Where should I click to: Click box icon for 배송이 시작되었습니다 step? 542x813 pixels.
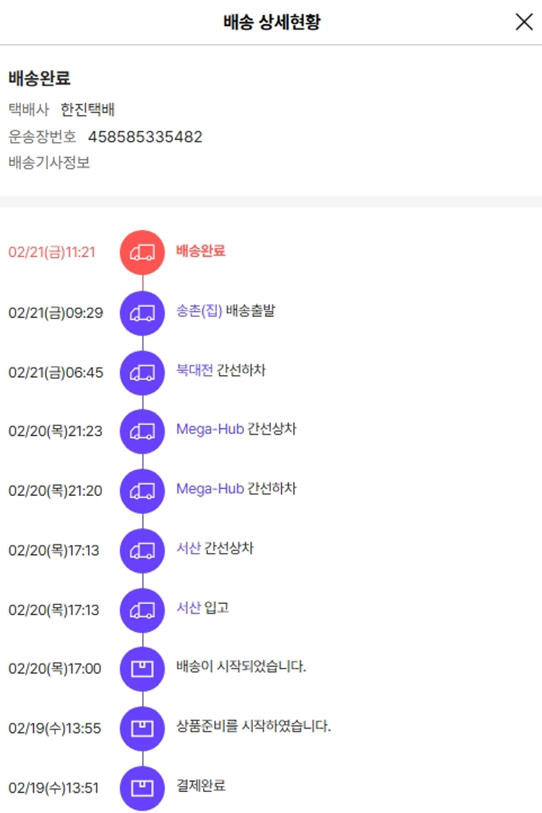point(142,669)
